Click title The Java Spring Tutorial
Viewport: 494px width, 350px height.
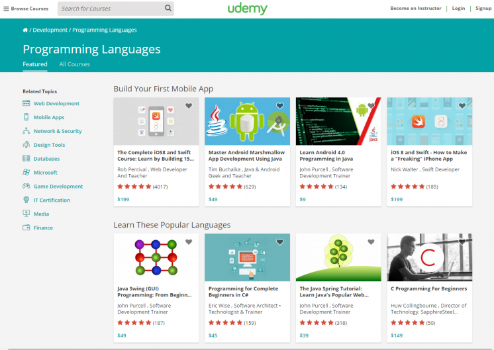pos(334,292)
